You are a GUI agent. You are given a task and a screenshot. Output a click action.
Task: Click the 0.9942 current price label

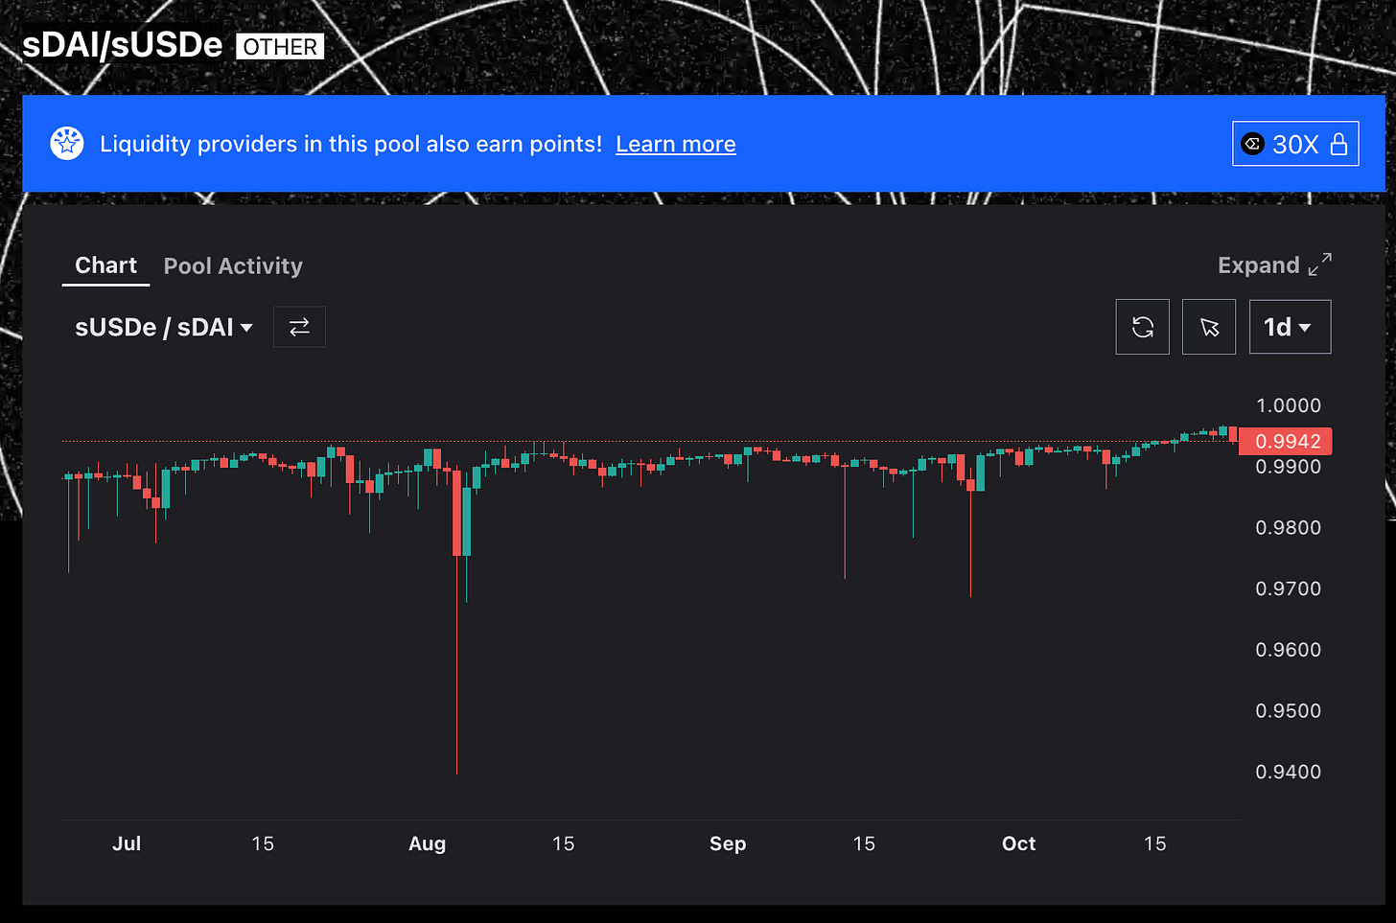pyautogui.click(x=1286, y=441)
